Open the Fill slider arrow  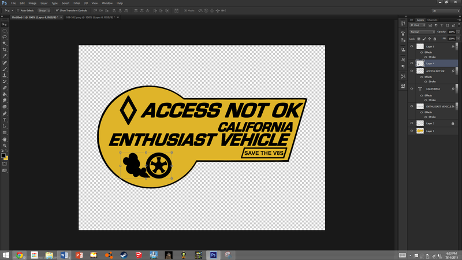(x=458, y=39)
